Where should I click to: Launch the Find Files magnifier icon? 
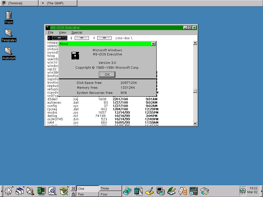[x=52, y=191]
